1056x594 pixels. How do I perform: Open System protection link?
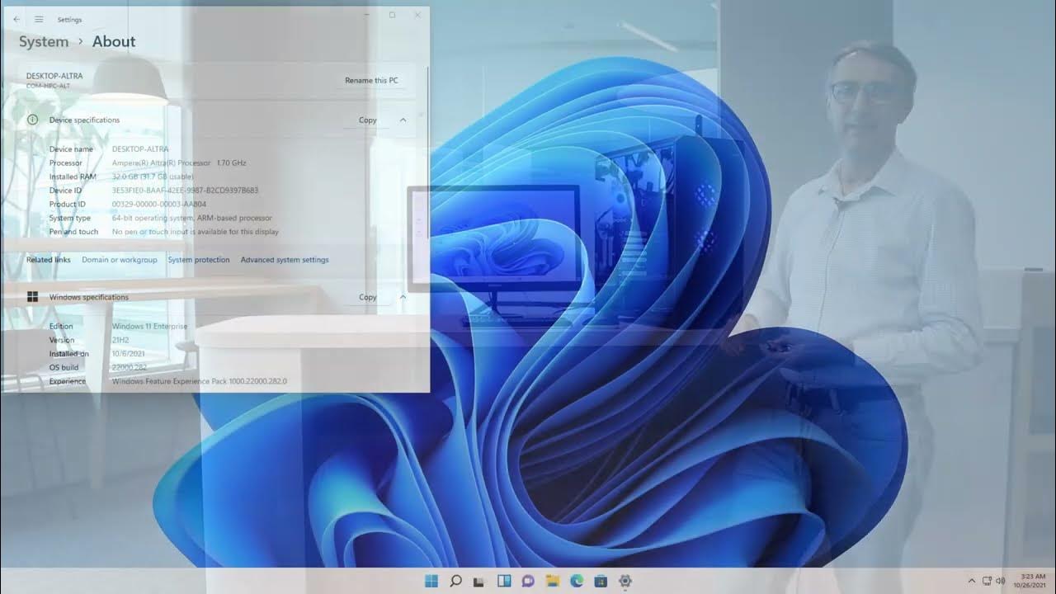click(x=199, y=260)
